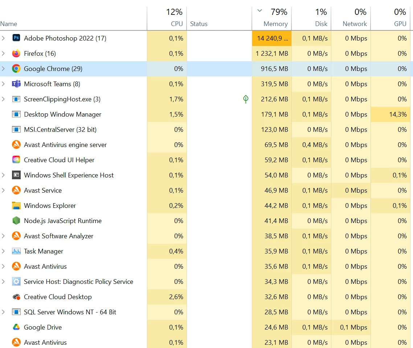Click Desktop Window Manager's 14,3% GPU value
The height and width of the screenshot is (348, 413).
[390, 114]
